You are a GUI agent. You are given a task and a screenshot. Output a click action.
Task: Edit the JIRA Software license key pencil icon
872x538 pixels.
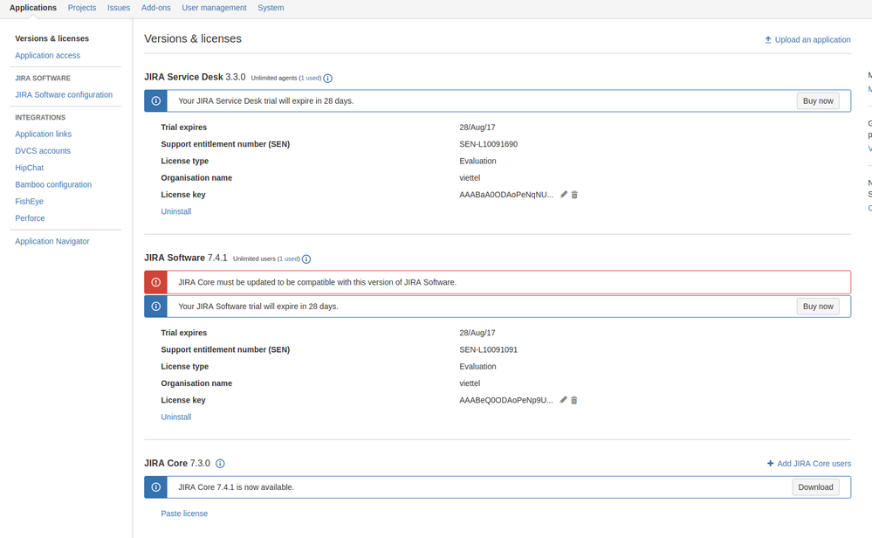click(x=563, y=400)
